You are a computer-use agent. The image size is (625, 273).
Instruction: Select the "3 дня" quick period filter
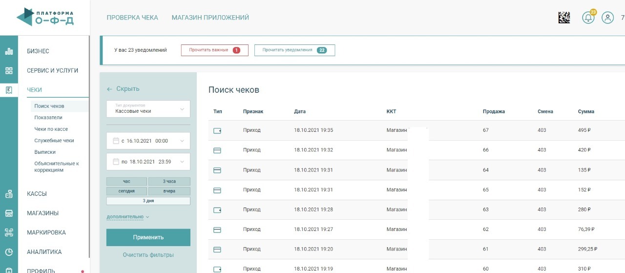pyautogui.click(x=148, y=201)
